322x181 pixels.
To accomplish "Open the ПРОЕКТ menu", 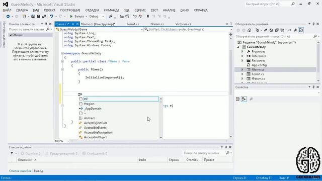I will coord(49,10).
